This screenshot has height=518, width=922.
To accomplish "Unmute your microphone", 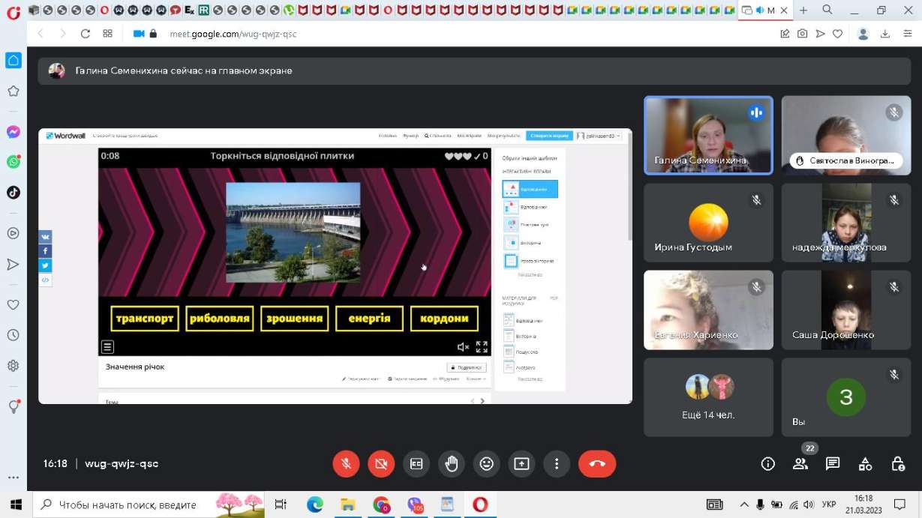I will point(346,464).
